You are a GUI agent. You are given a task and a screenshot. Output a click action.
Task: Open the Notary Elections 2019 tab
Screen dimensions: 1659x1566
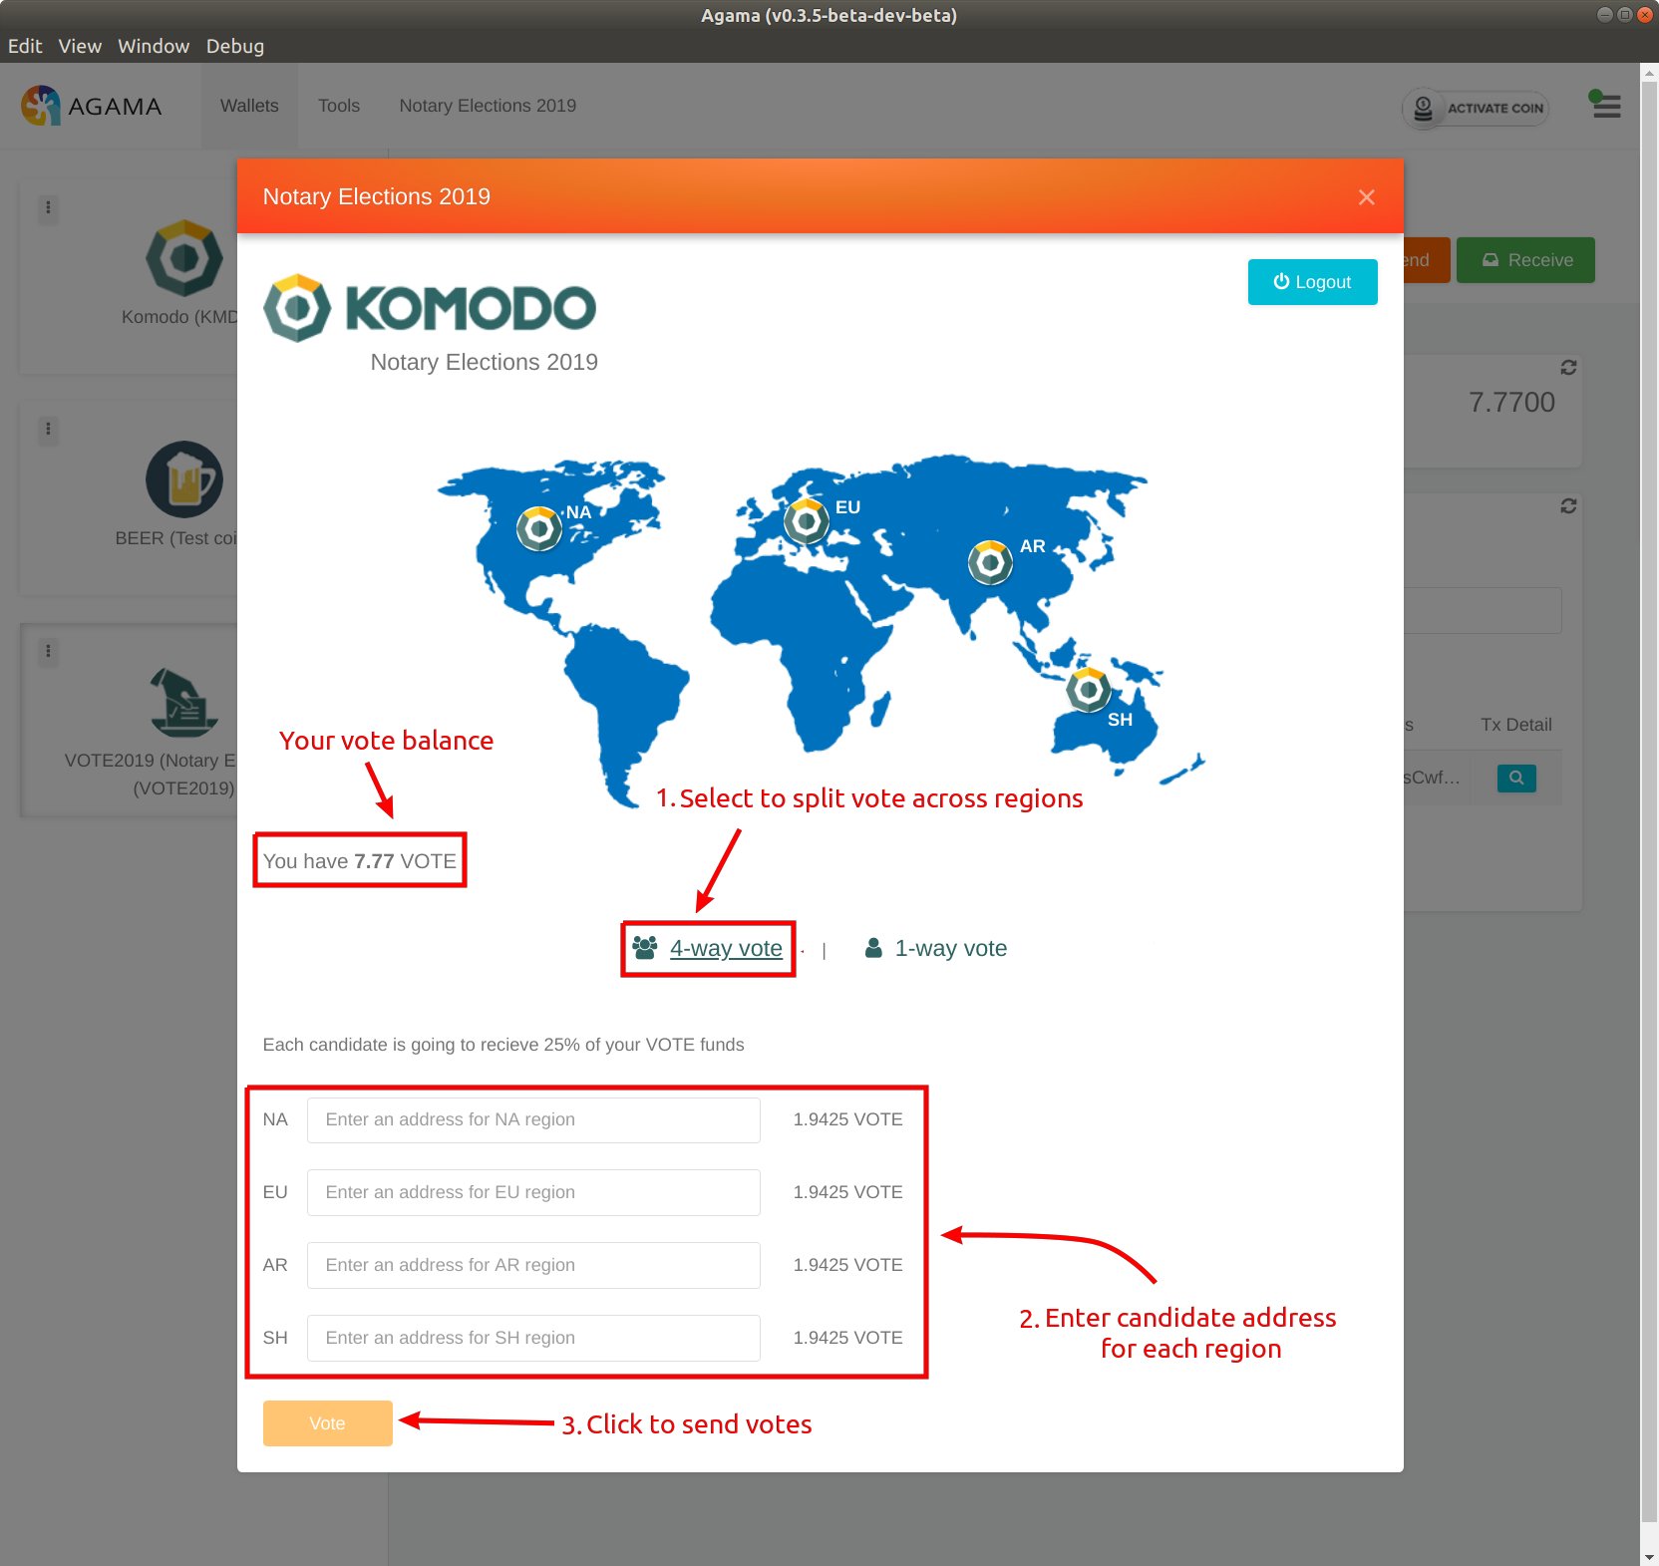[488, 106]
